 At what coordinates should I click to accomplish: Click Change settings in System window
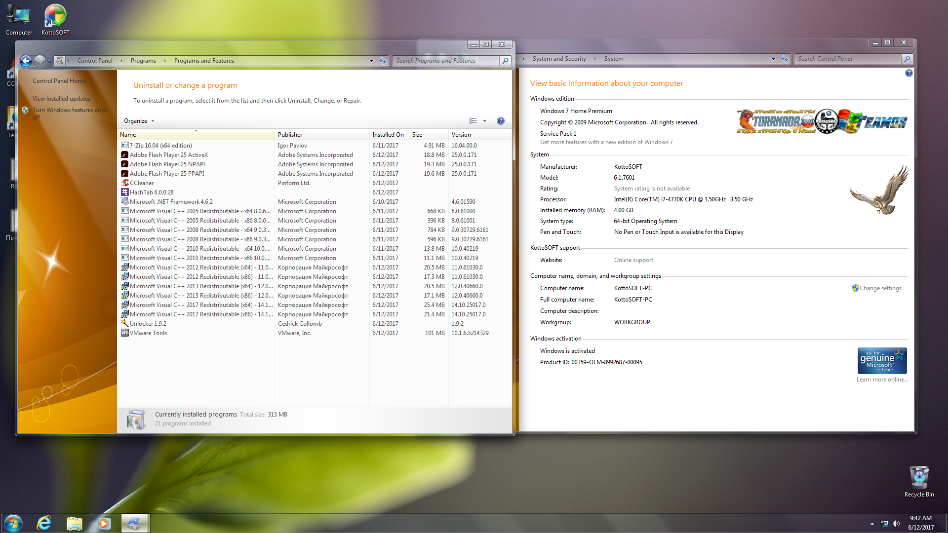click(x=880, y=288)
